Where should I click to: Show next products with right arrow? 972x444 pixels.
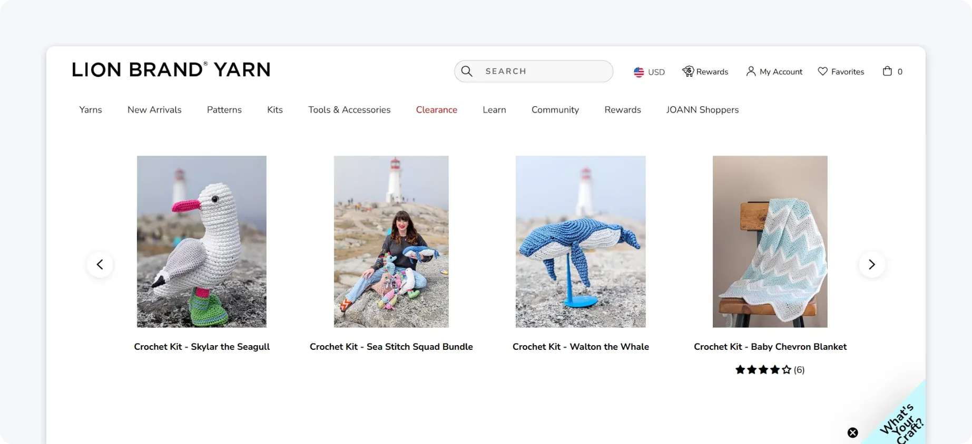pos(872,265)
